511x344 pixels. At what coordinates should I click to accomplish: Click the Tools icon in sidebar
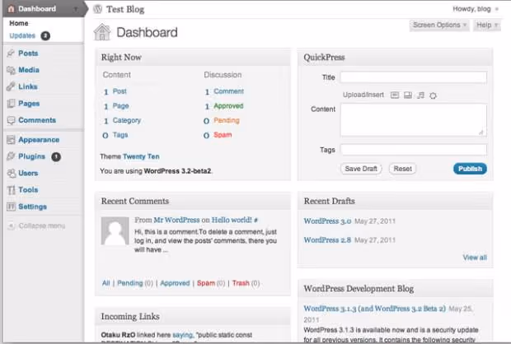11,190
